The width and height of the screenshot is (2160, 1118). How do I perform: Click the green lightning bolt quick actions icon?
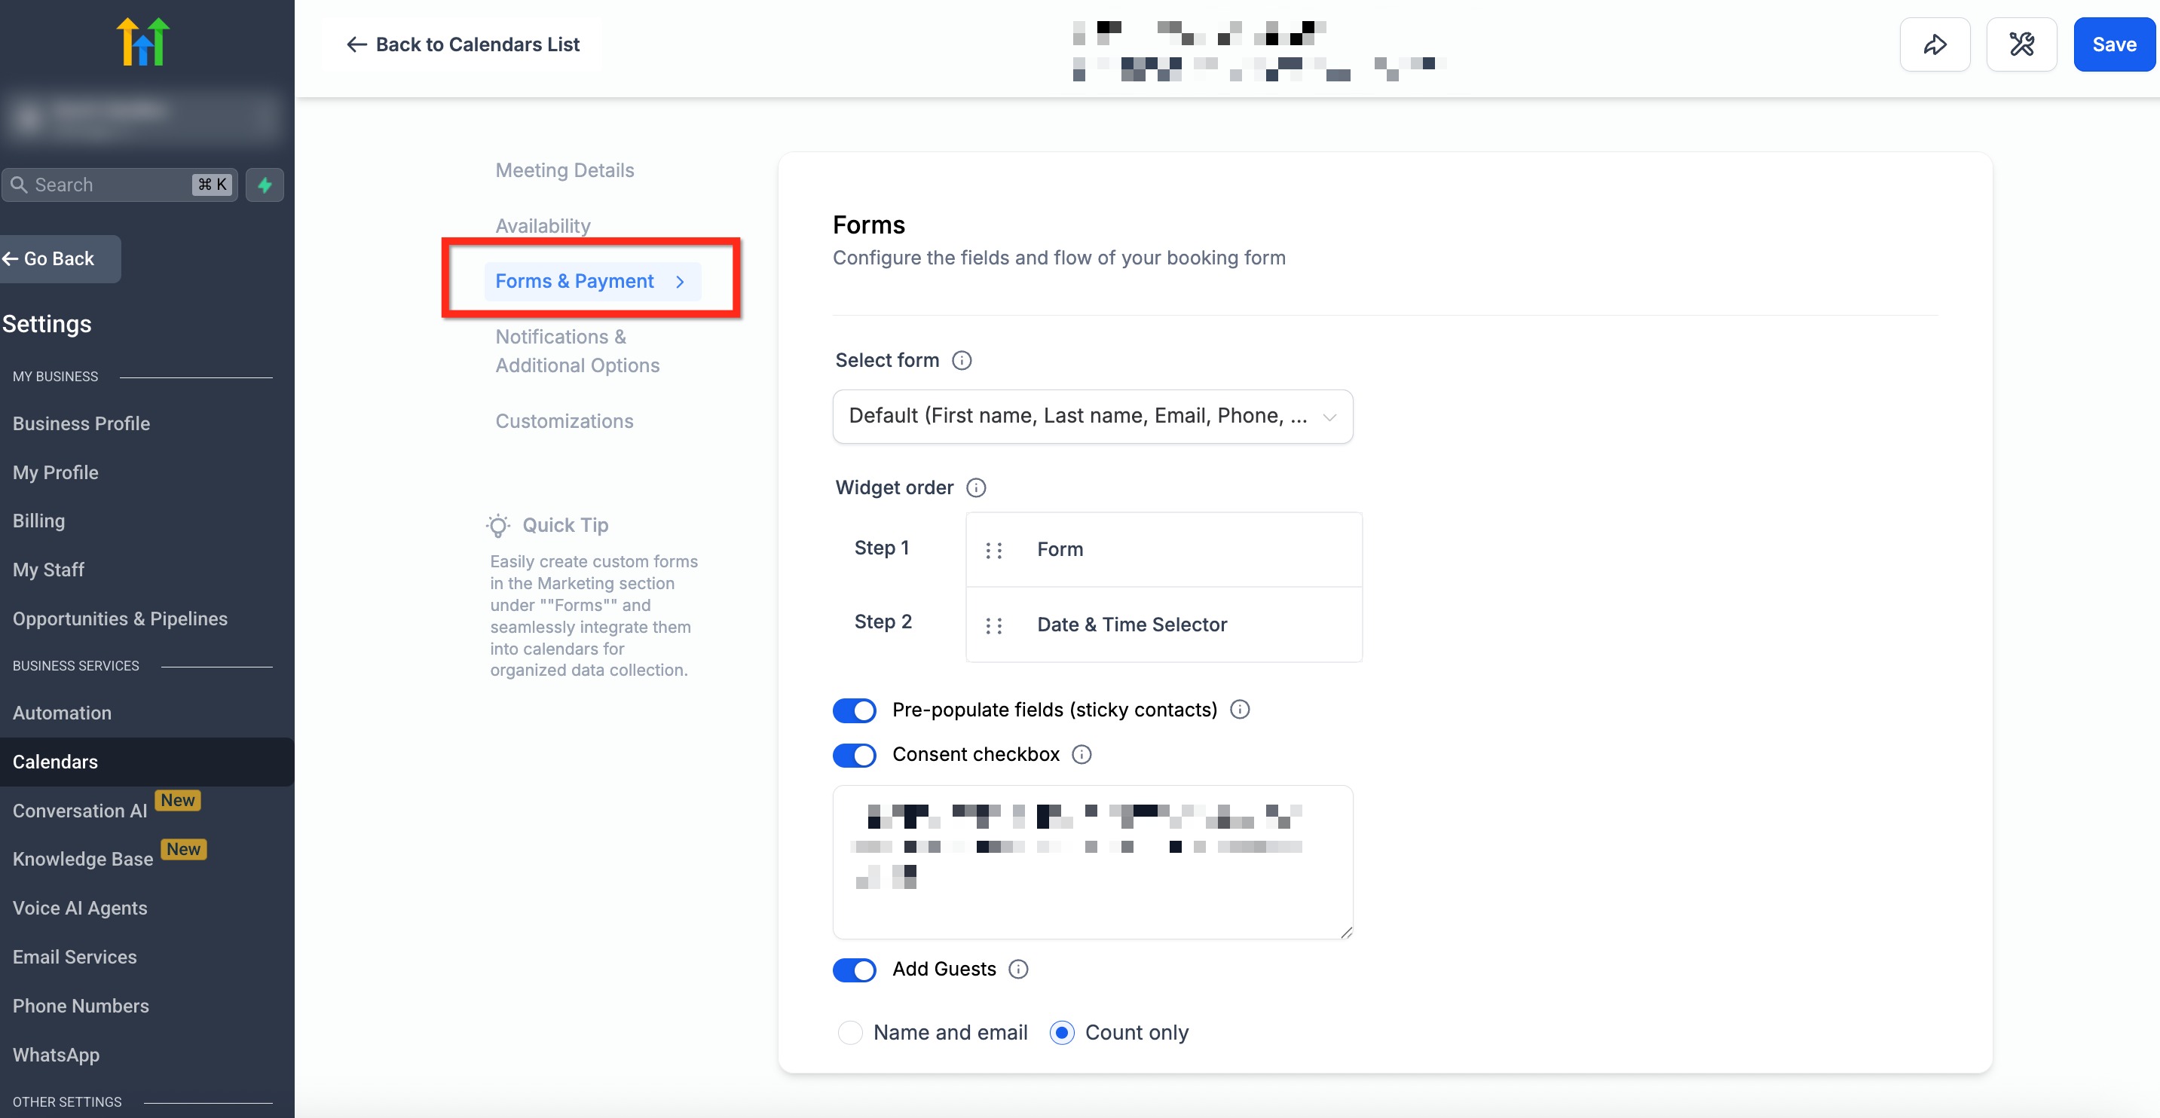tap(265, 185)
